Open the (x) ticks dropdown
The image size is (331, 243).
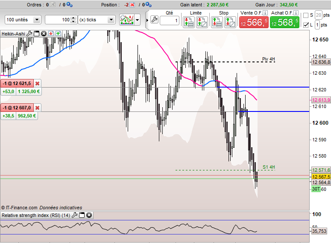click(97, 20)
